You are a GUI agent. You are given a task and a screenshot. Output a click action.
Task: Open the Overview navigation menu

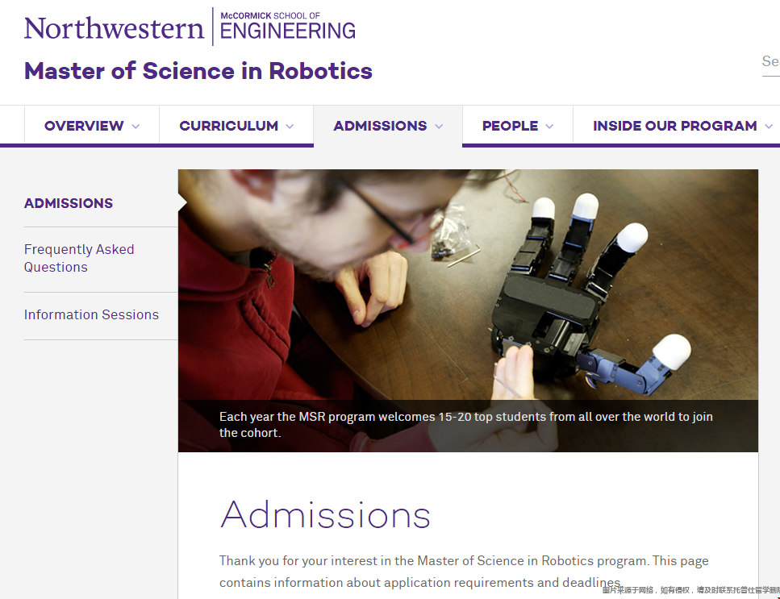coord(92,126)
